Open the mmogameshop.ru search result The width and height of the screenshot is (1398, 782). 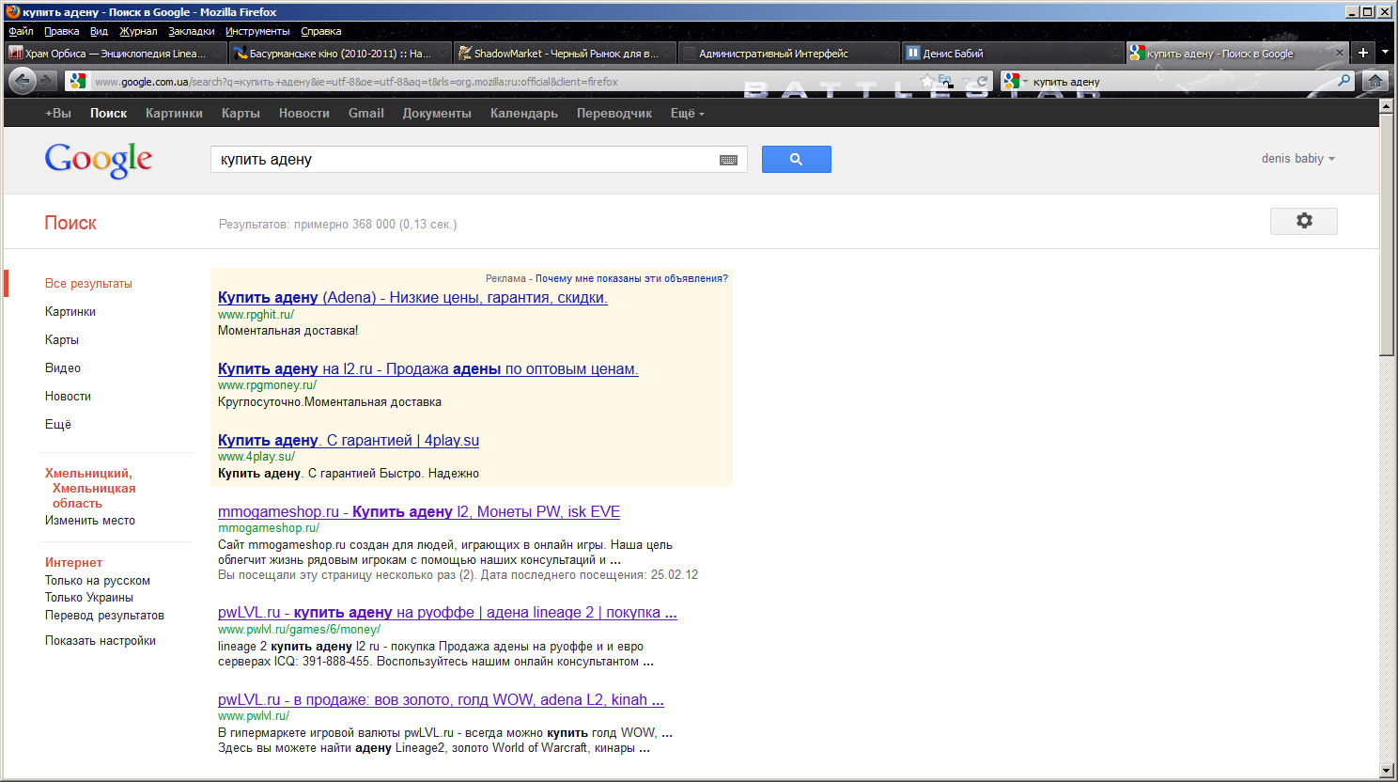(x=419, y=512)
